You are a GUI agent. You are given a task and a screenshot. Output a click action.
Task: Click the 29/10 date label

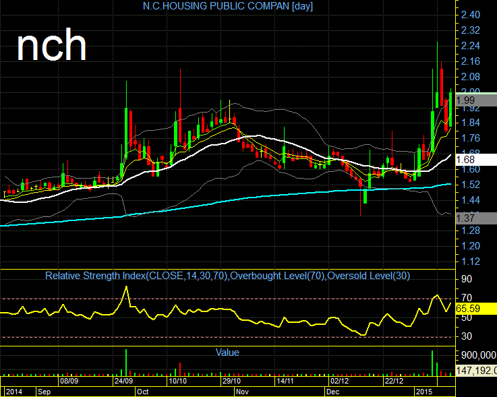pyautogui.click(x=231, y=381)
